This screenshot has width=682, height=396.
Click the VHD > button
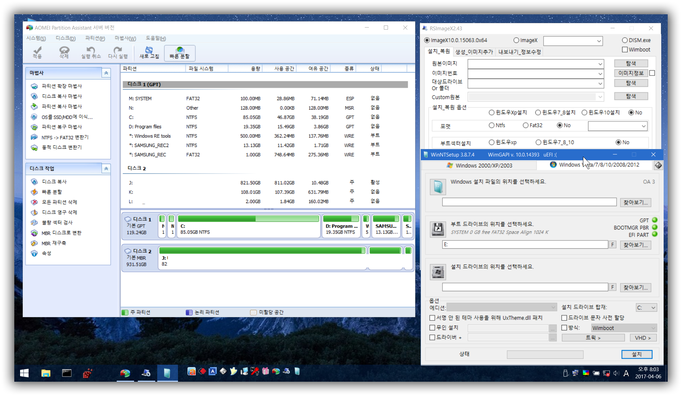[x=643, y=338]
